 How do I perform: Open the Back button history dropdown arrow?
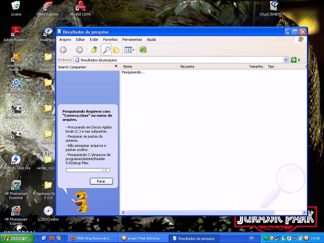[71, 50]
